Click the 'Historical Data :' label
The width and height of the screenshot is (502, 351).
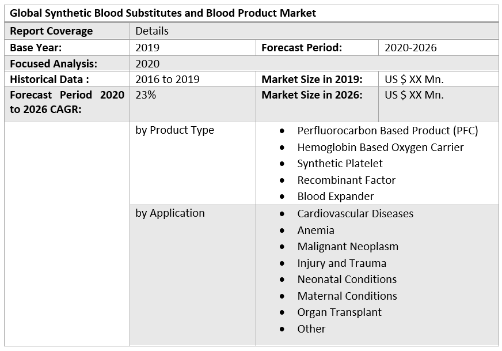pos(50,80)
